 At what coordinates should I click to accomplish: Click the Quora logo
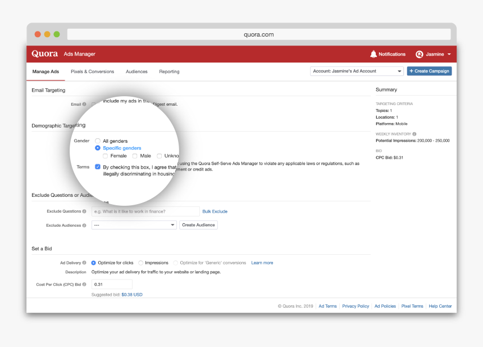point(45,53)
